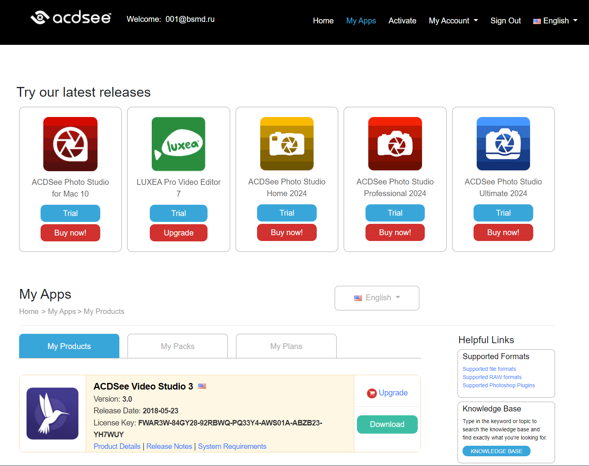Click the My Products breadcrumb link

click(104, 312)
